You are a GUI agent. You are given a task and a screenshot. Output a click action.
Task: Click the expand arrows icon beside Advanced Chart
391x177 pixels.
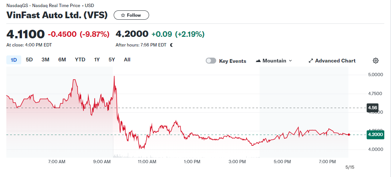311,61
